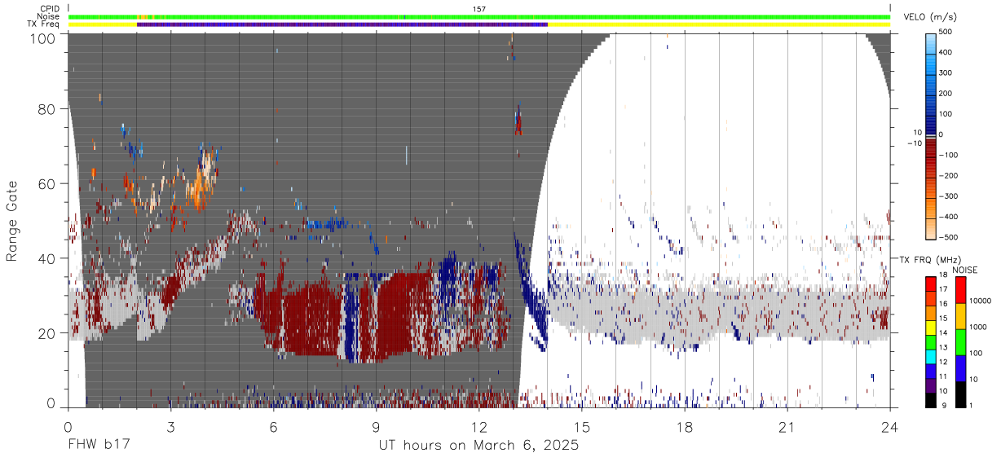Click the 80 range gate tick label
The image size is (1001, 462).
point(48,108)
